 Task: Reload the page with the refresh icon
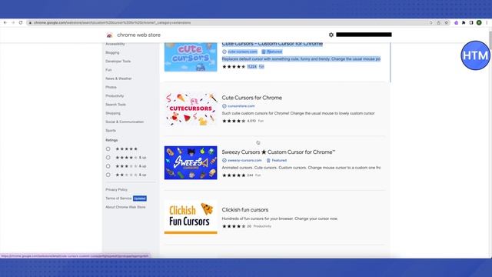[21, 22]
